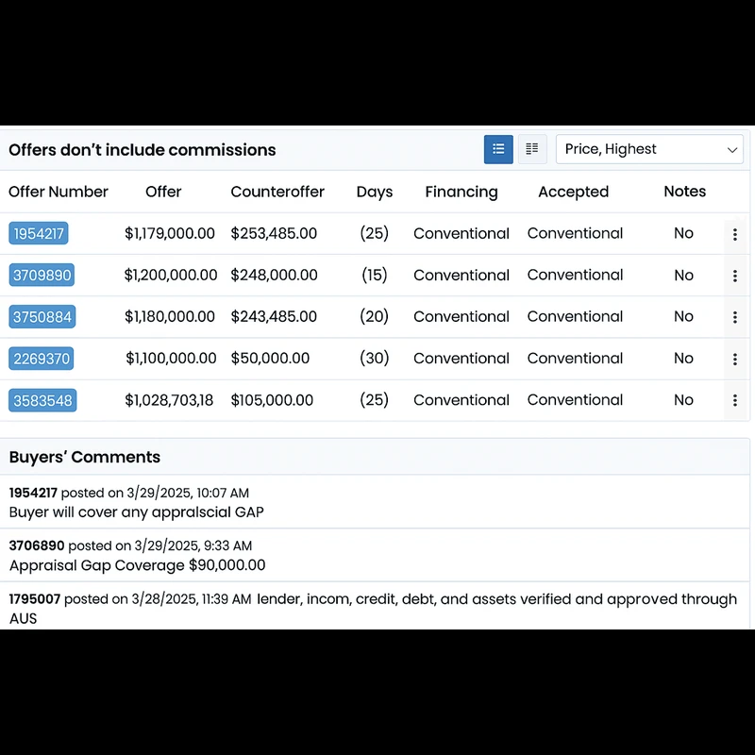Click the Accepted column header

pos(573,192)
